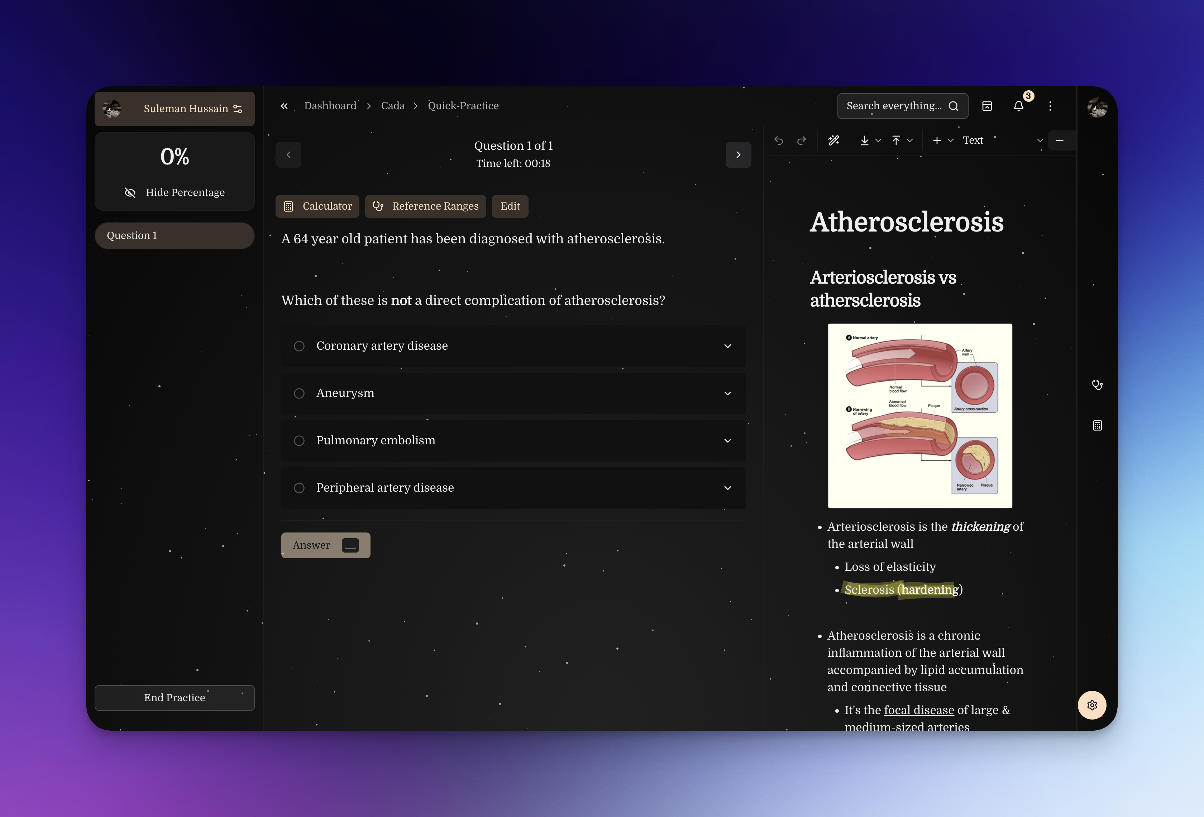1204x817 pixels.
Task: Select the Aneurysm answer radio button
Action: point(299,393)
